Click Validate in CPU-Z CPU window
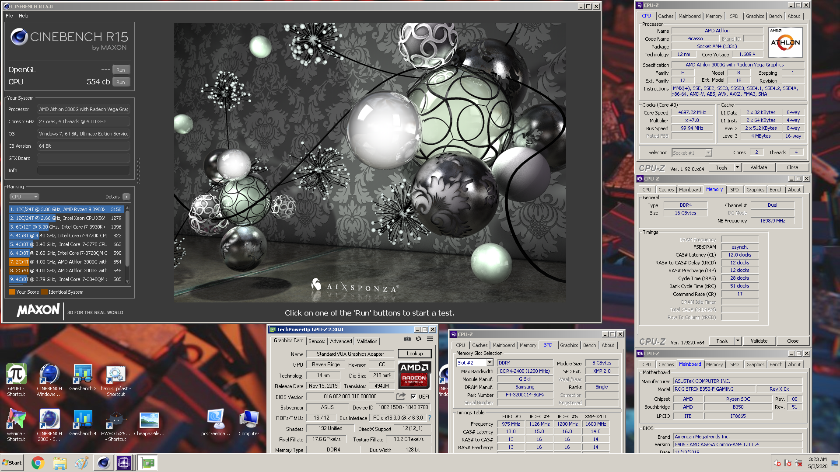This screenshot has width=840, height=472. pyautogui.click(x=759, y=167)
